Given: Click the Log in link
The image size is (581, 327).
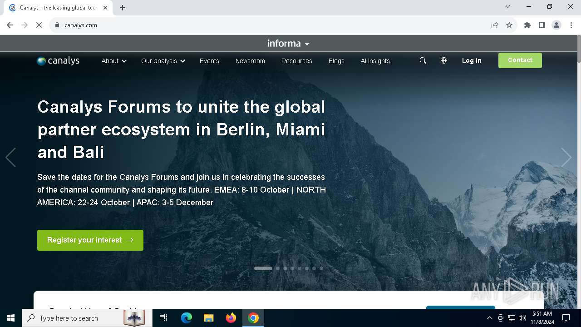Looking at the screenshot, I should [472, 60].
